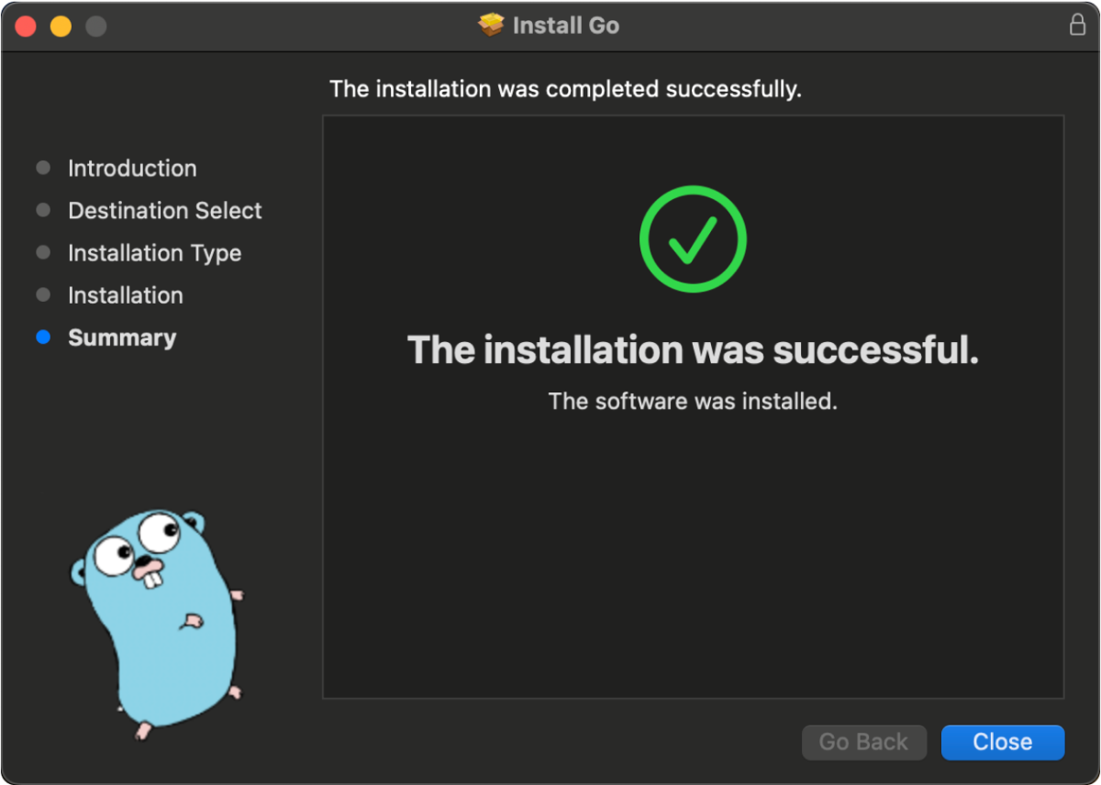Click the installation successful heading
Image resolution: width=1101 pixels, height=785 pixels.
coord(693,349)
